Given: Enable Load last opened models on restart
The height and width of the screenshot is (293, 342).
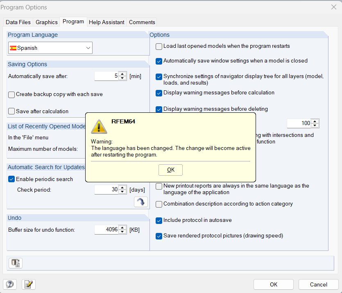Looking at the screenshot, I should pos(159,47).
